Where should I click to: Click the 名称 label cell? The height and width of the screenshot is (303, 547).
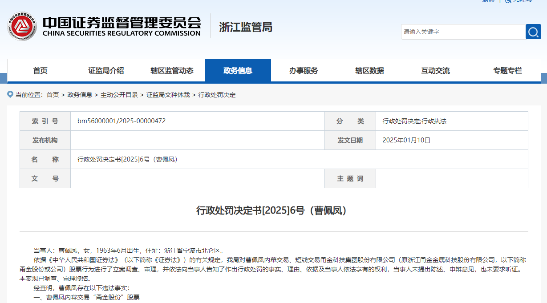[x=45, y=159]
